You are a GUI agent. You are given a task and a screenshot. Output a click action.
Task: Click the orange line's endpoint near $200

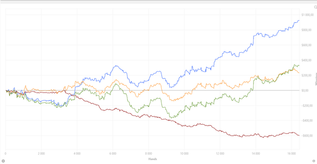298,73
